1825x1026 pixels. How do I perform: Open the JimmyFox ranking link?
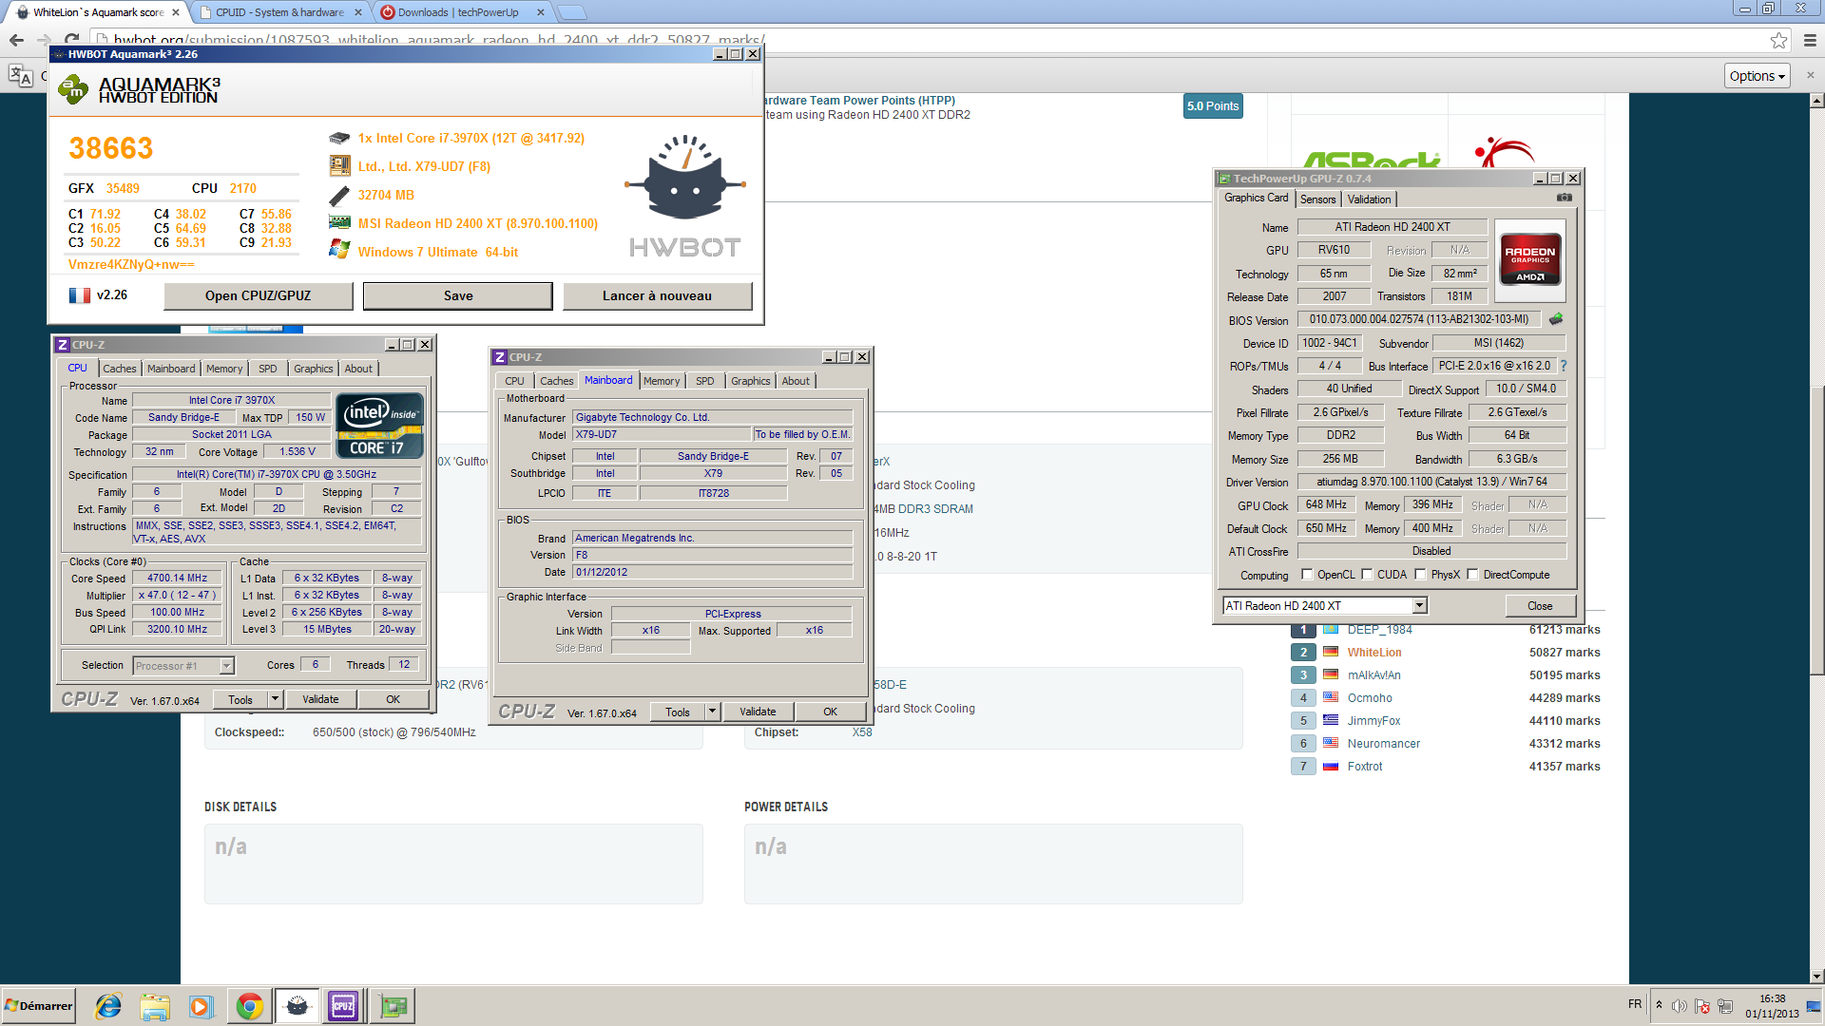[1374, 721]
